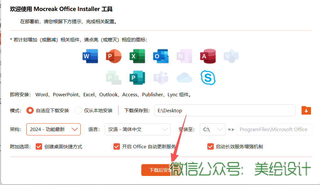The image size is (320, 185).
Task: Enable the dimmed Visio component icon
Action: pos(231,56)
